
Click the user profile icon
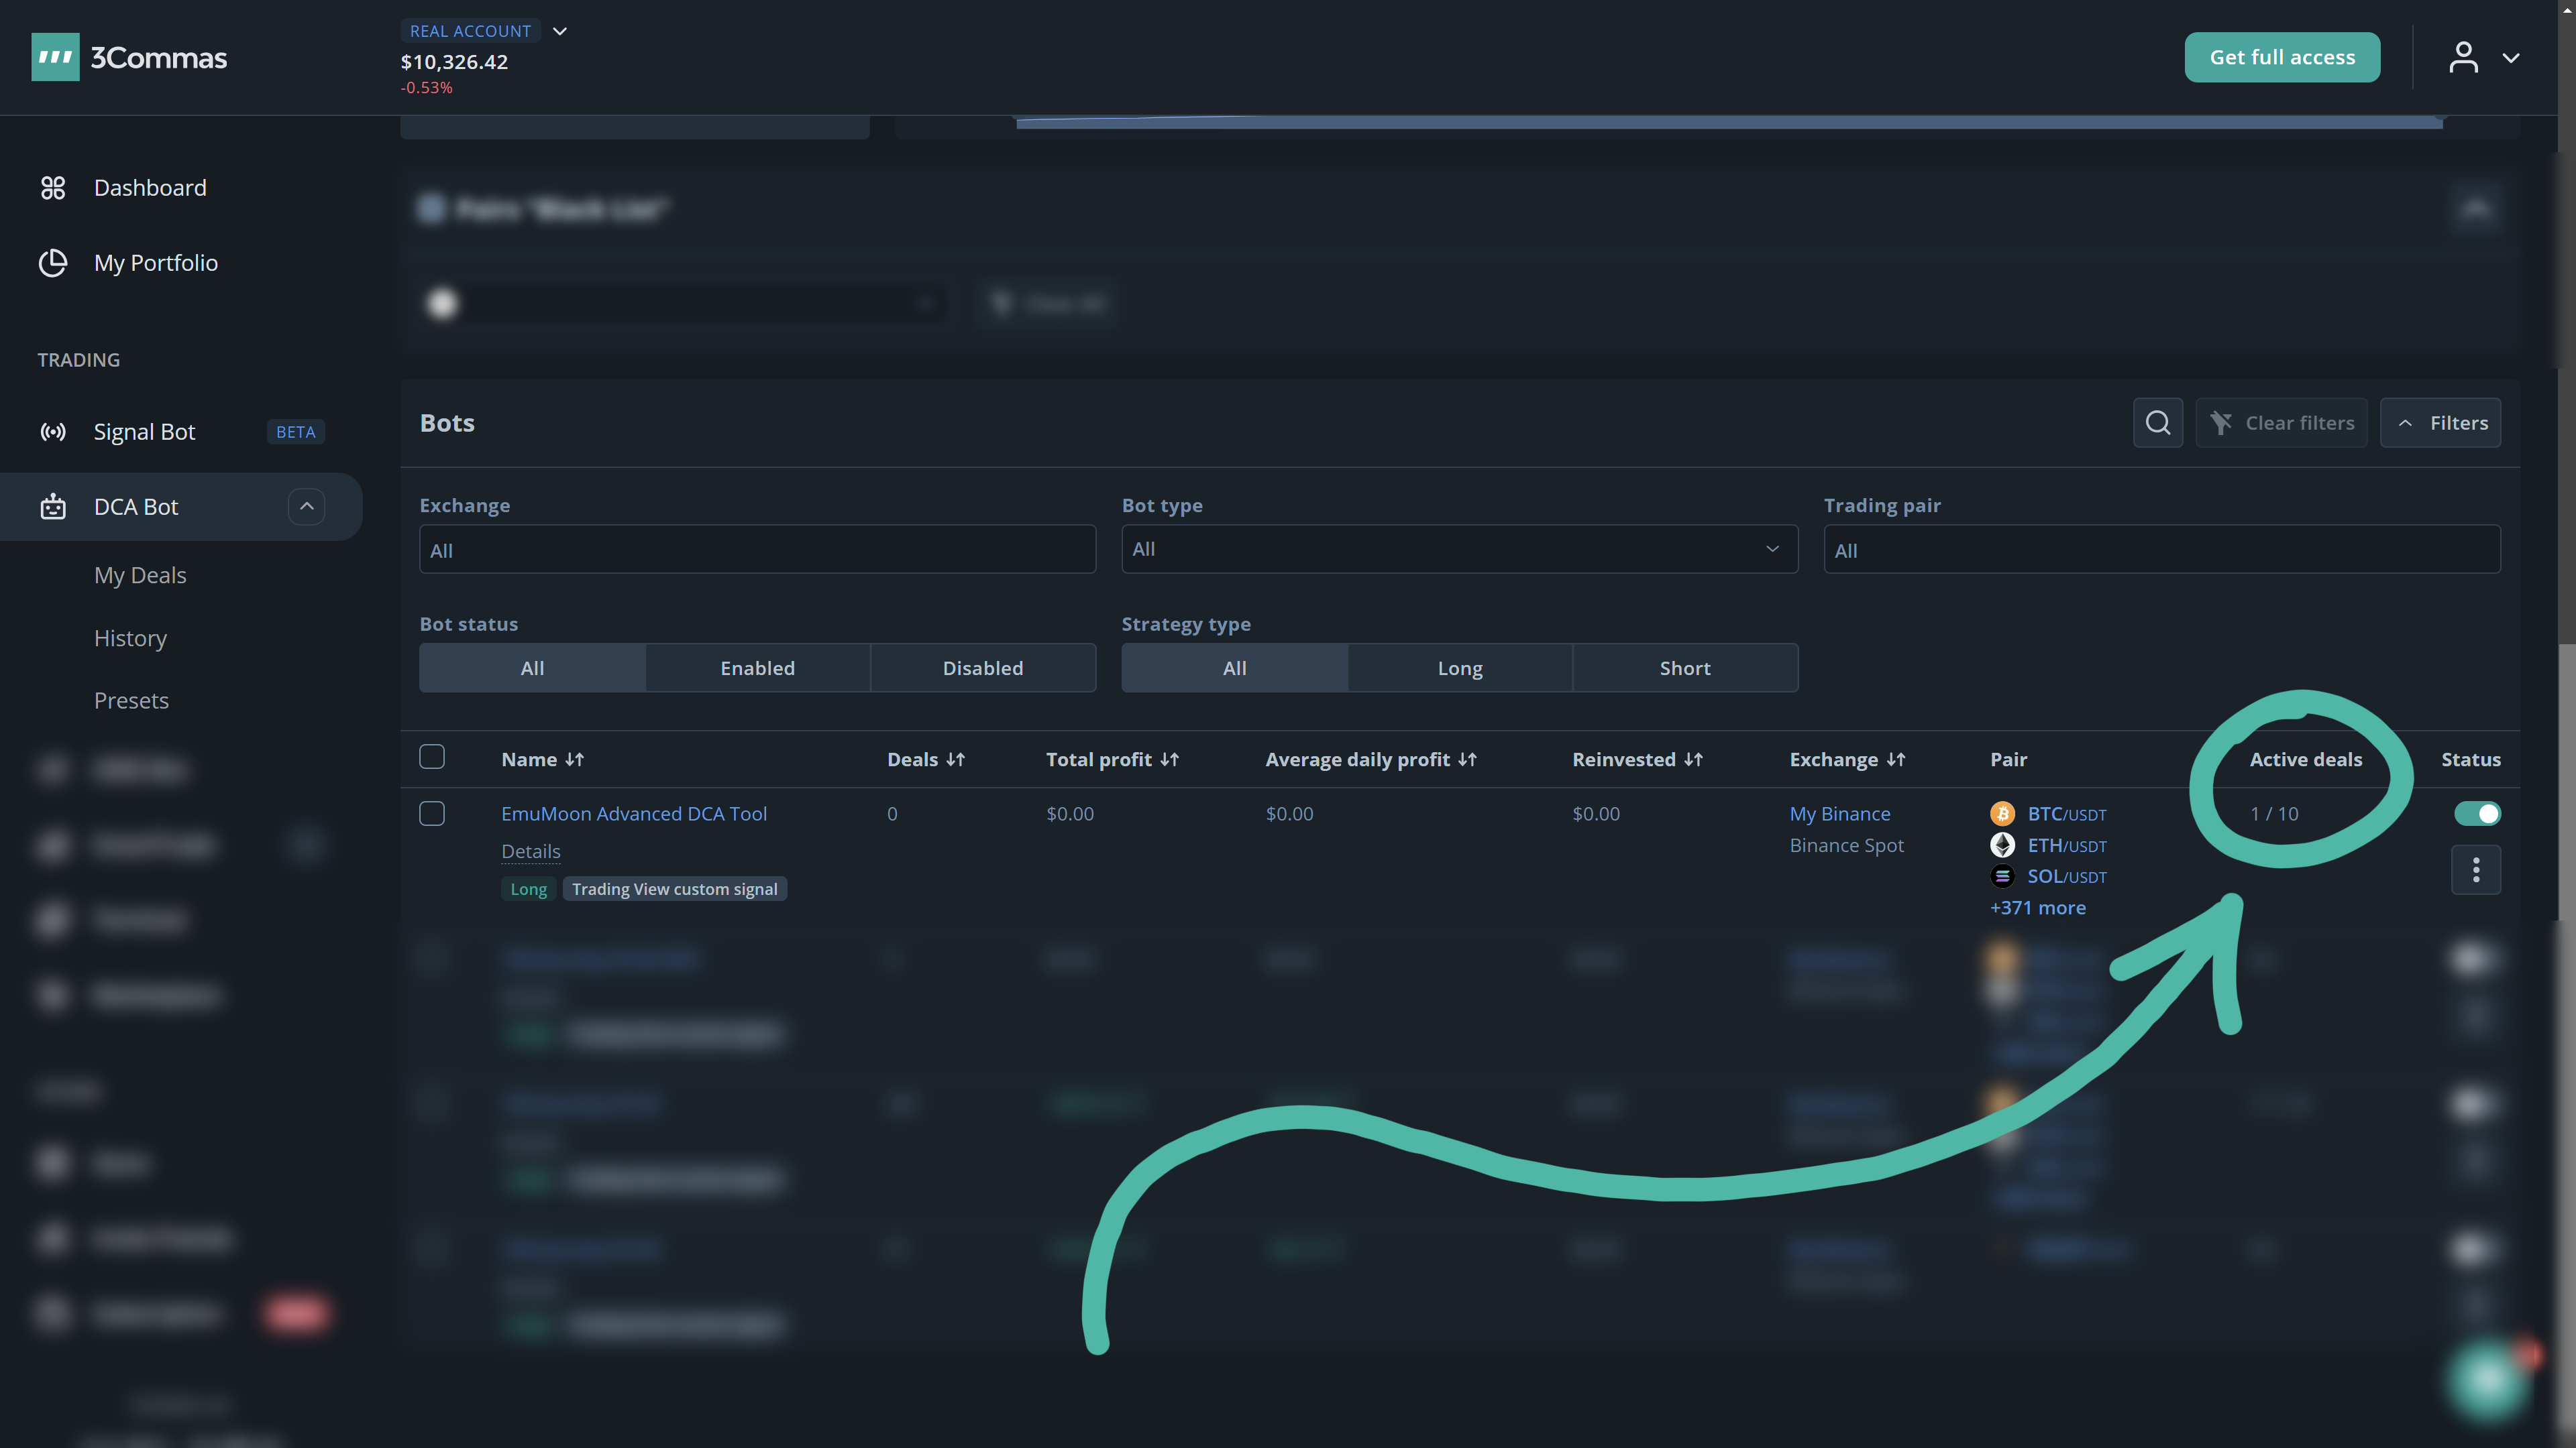[x=2464, y=57]
